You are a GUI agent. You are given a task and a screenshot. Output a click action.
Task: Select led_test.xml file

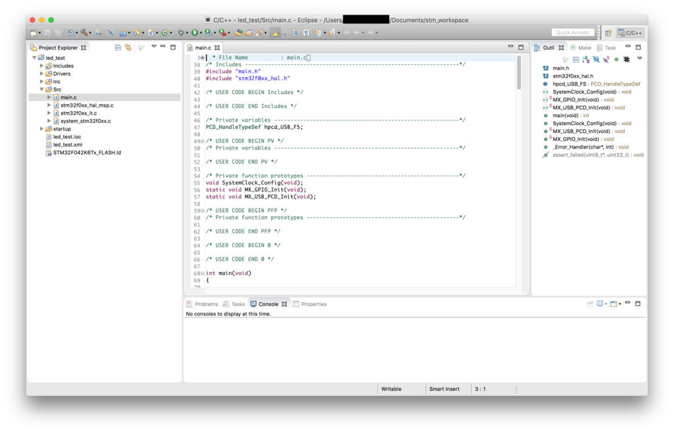[x=68, y=145]
